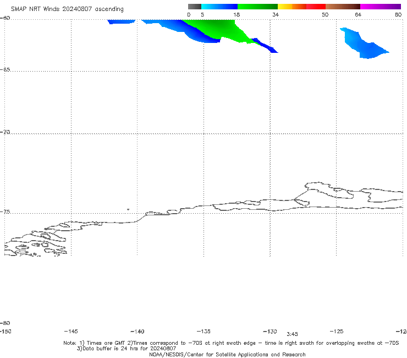Click the longitude label '-145'
This screenshot has width=407, height=358.
pos(71,331)
